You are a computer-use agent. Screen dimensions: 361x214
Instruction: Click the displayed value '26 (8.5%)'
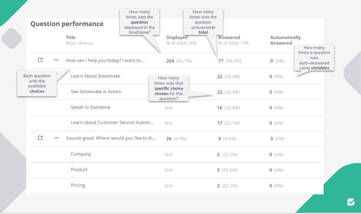click(x=177, y=139)
